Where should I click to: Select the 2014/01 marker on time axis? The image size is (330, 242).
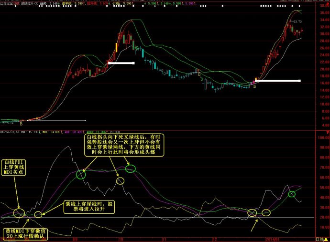click(x=272, y=239)
